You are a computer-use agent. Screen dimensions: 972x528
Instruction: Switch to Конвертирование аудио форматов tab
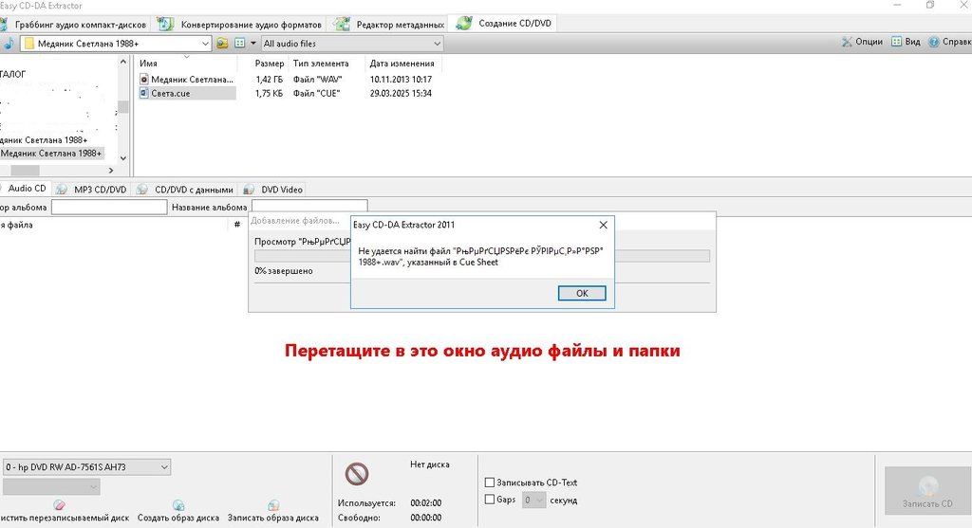[251, 25]
